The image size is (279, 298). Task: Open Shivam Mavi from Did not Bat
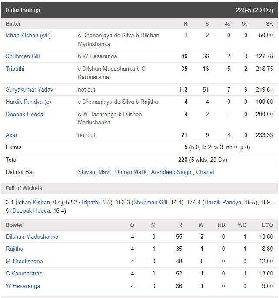[94, 172]
